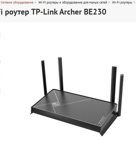Click the BE230 model number in the heading
The width and height of the screenshot is (136, 141).
(95, 12)
